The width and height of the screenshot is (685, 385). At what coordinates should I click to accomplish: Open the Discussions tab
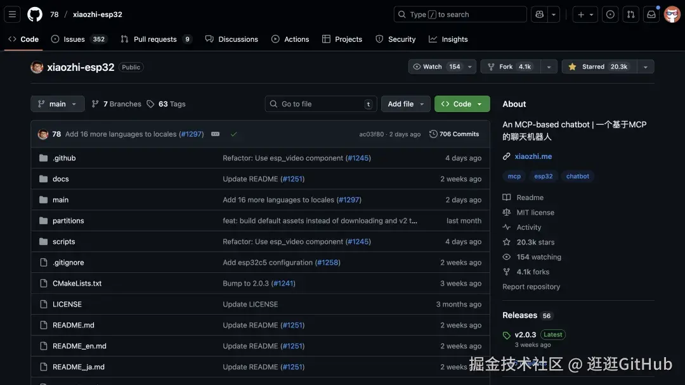[232, 39]
